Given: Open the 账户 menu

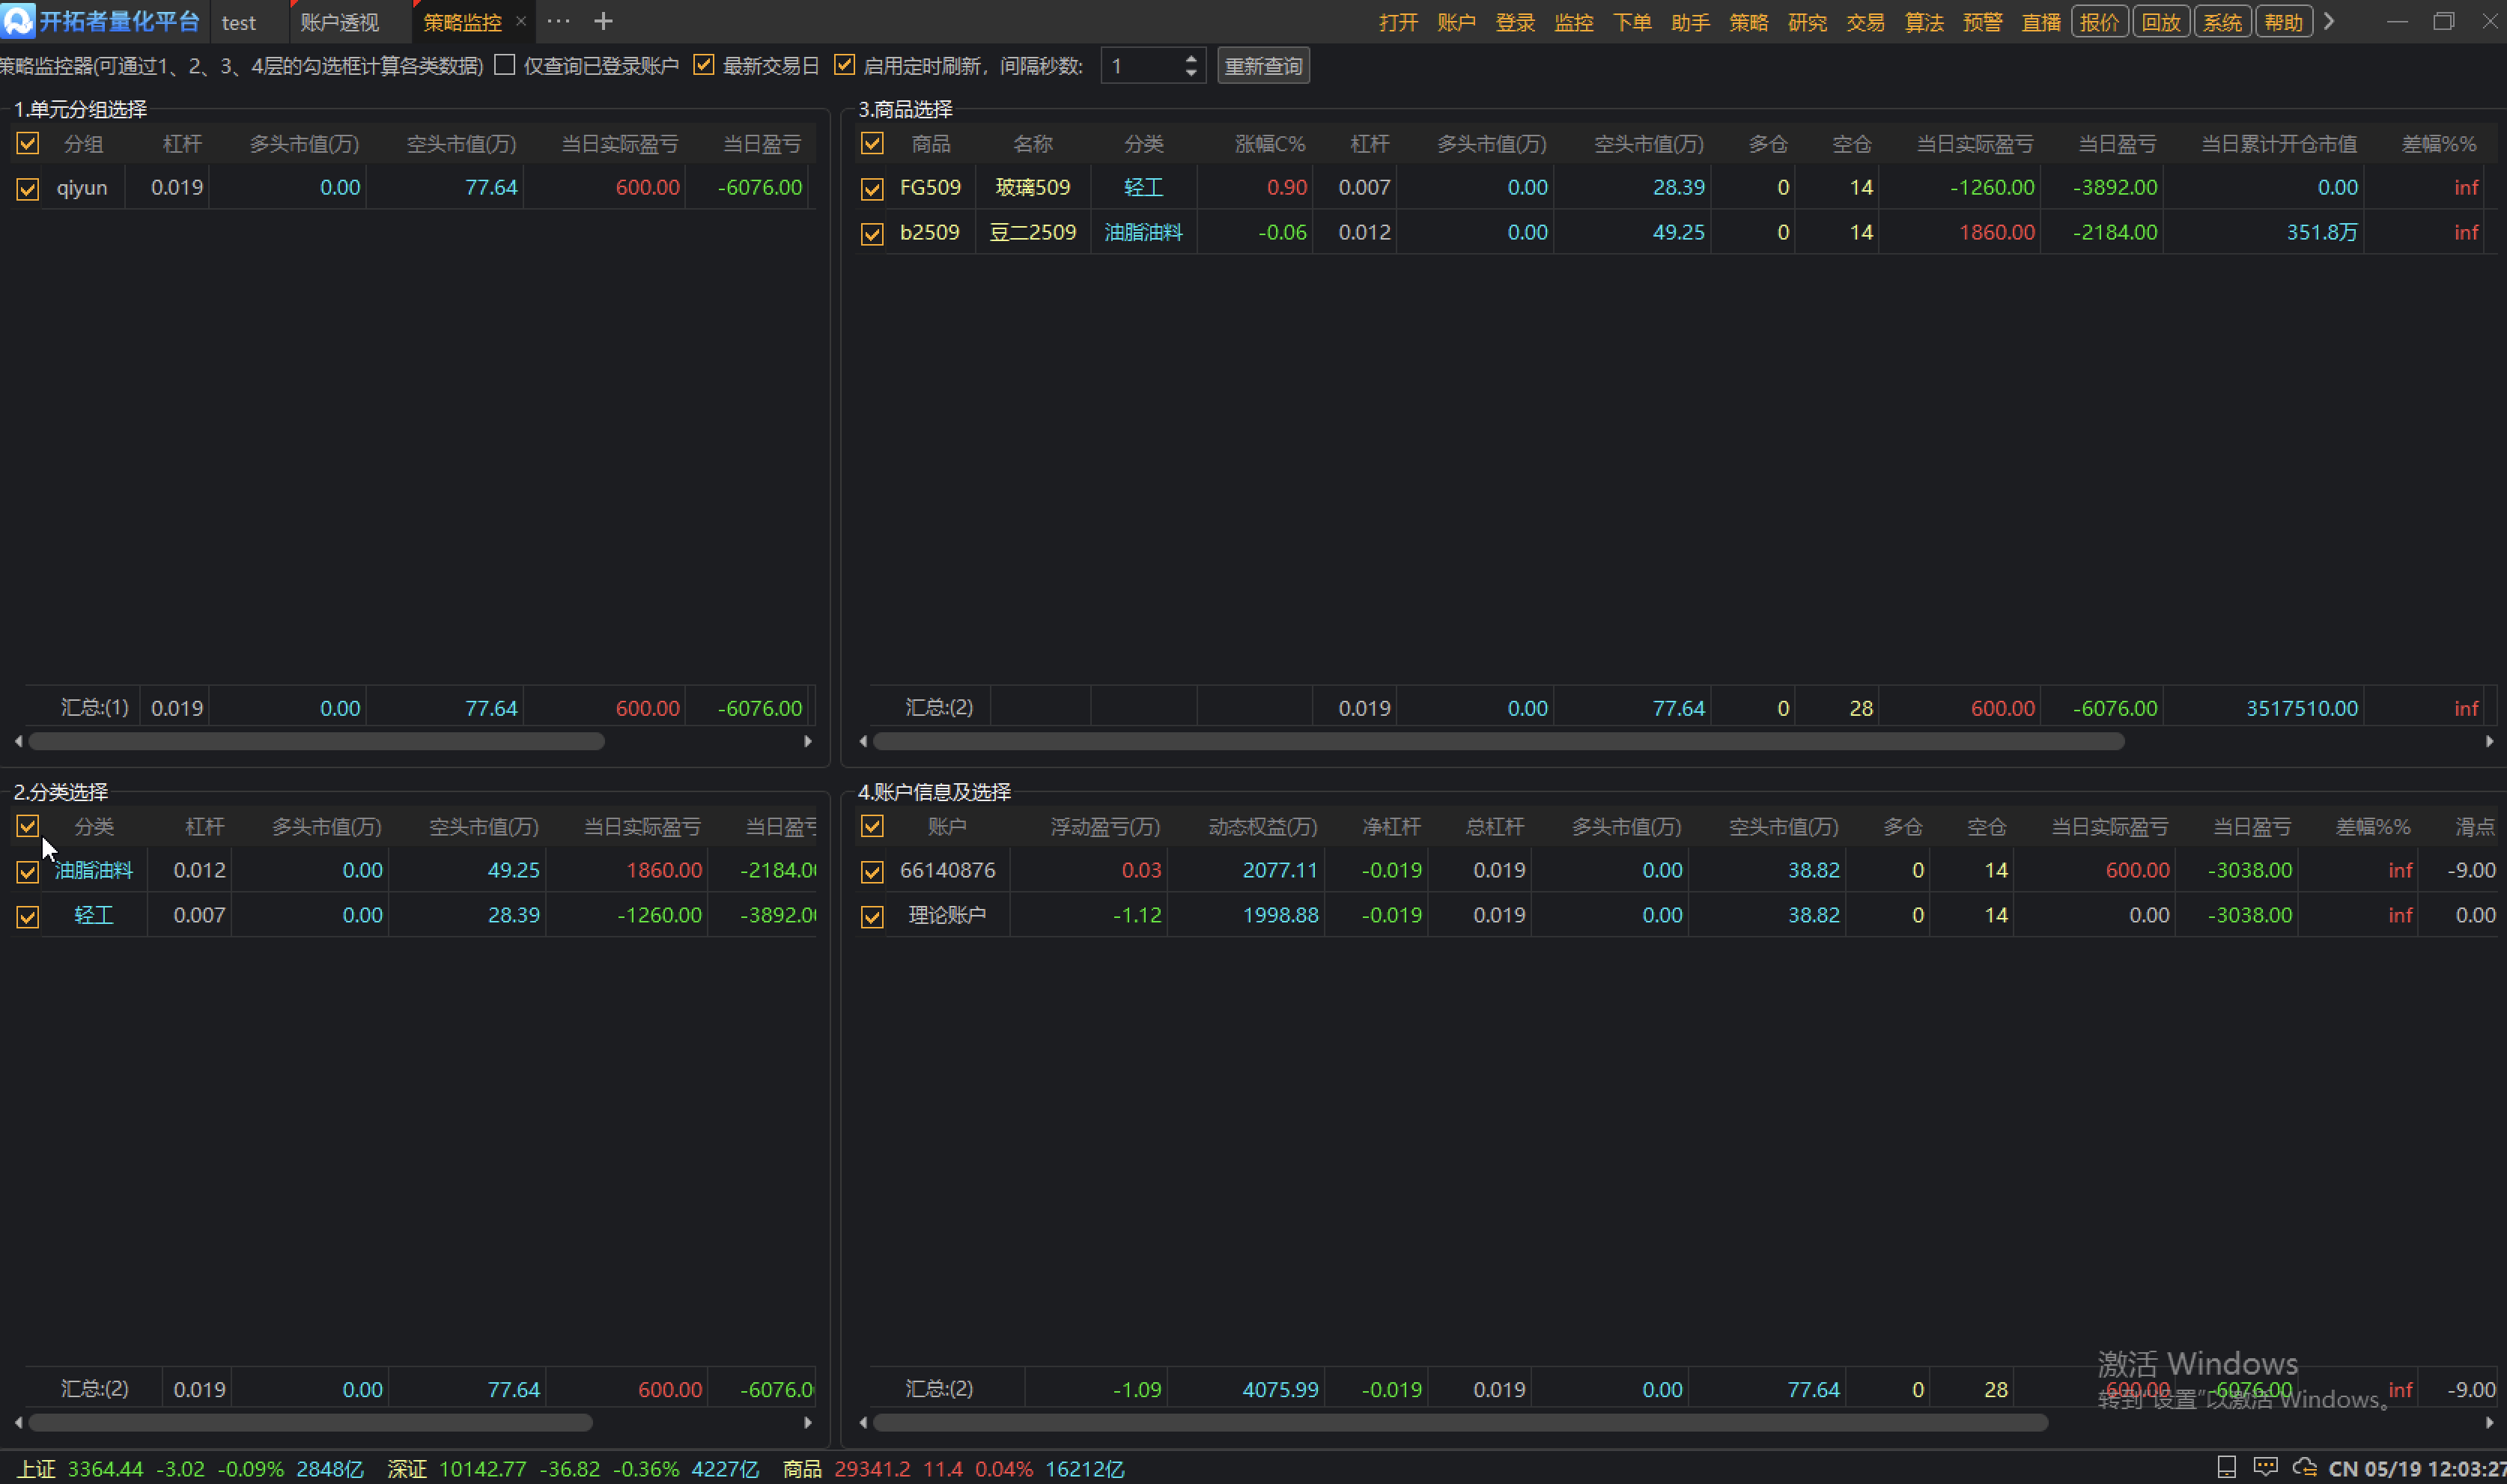Looking at the screenshot, I should pos(1456,22).
